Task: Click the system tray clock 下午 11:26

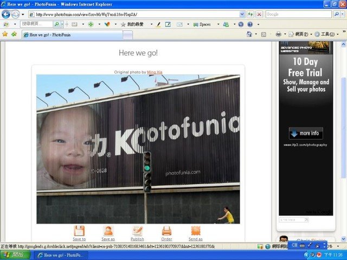Action: (333, 255)
